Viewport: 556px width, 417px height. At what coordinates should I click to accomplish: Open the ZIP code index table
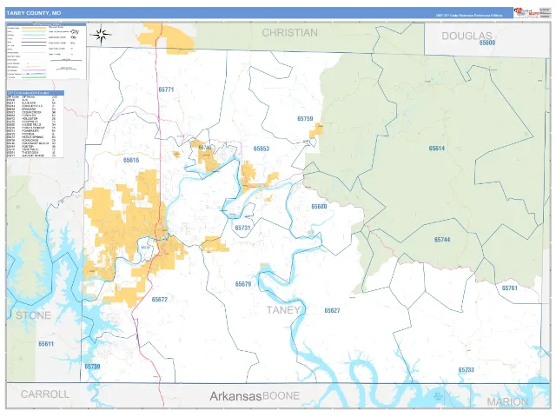[x=36, y=124]
